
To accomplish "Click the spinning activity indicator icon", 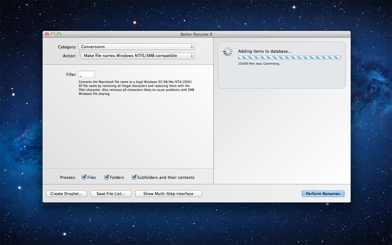I will click(228, 51).
